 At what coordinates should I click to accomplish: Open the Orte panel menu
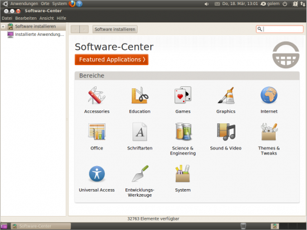tap(45, 4)
